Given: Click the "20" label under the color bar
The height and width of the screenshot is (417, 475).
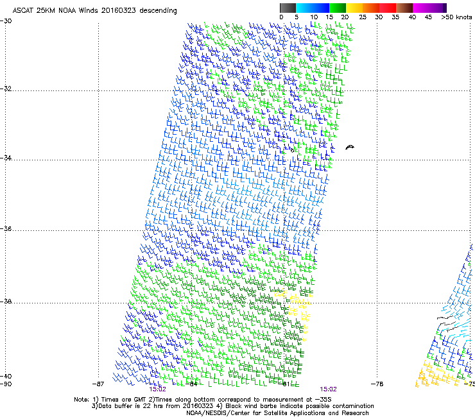Looking at the screenshot, I should (x=345, y=17).
